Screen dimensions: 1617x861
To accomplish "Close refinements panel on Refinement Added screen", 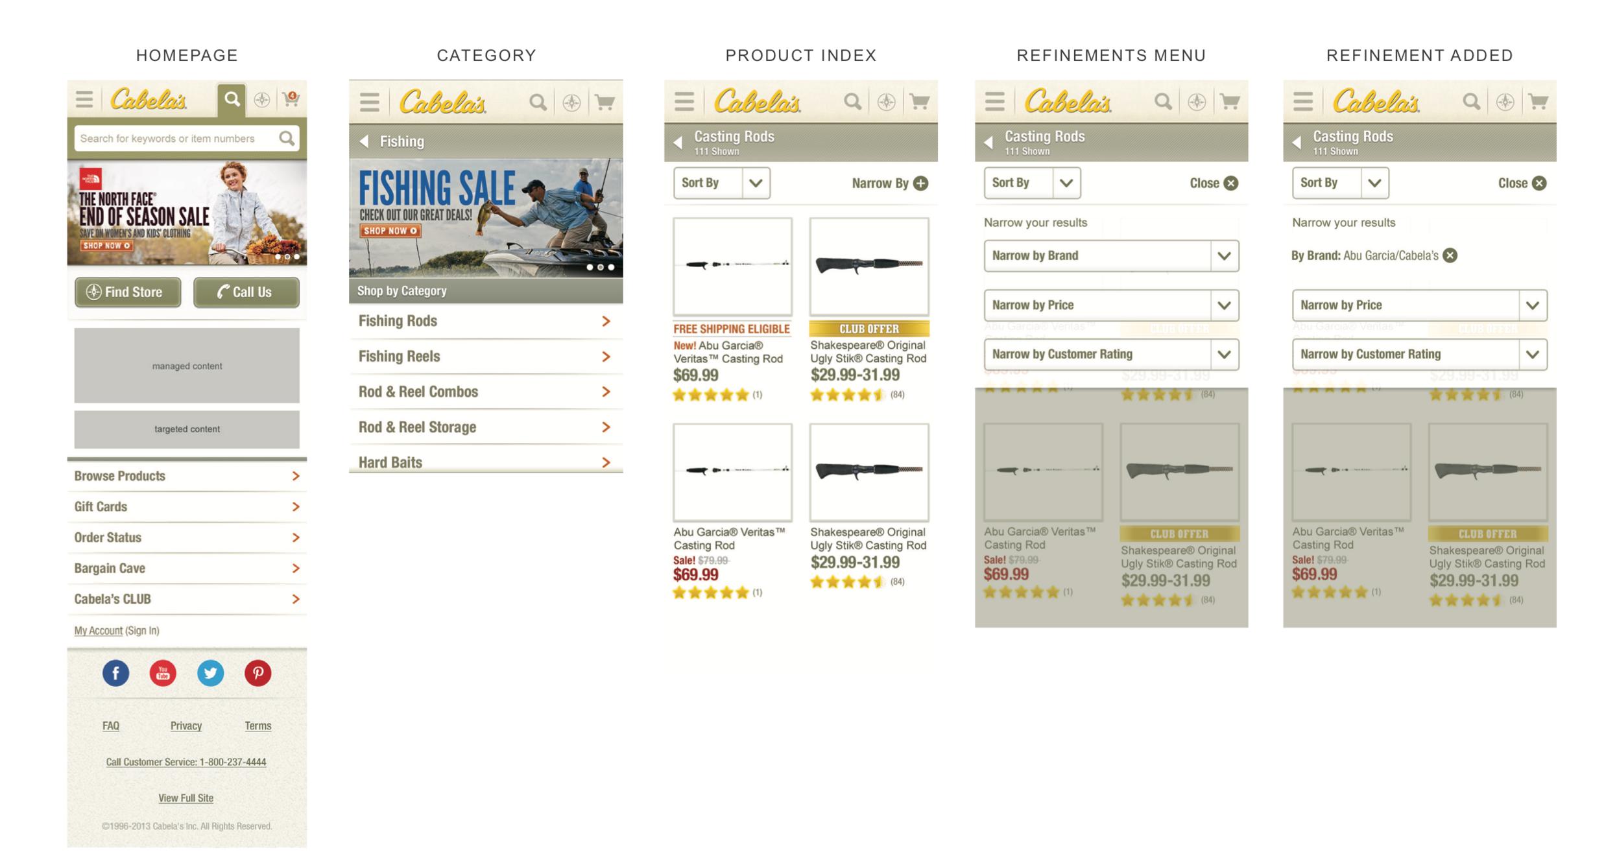I will [x=1522, y=183].
